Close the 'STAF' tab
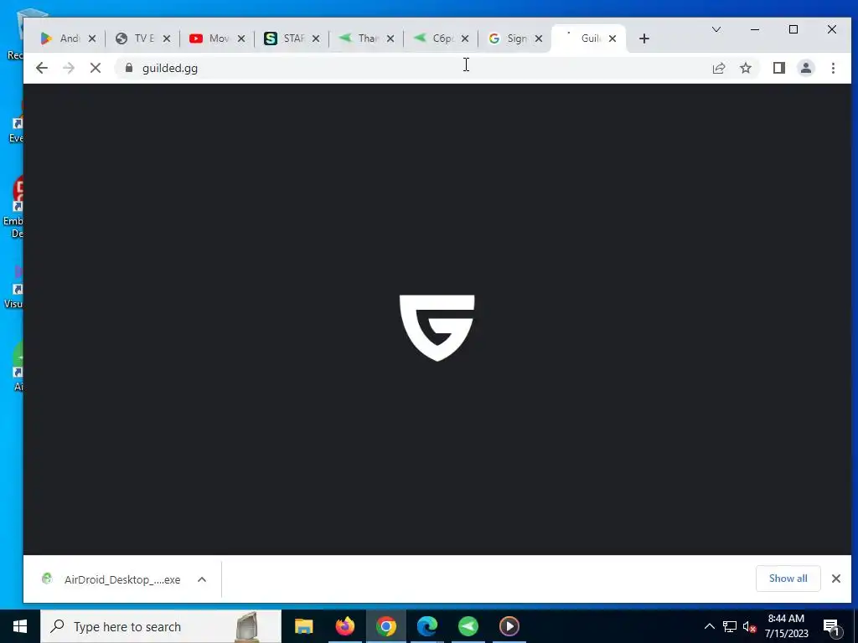This screenshot has height=643, width=858. tap(316, 39)
